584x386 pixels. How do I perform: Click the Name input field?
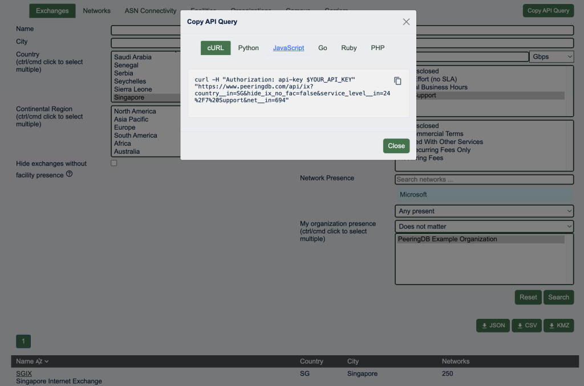coord(145,31)
